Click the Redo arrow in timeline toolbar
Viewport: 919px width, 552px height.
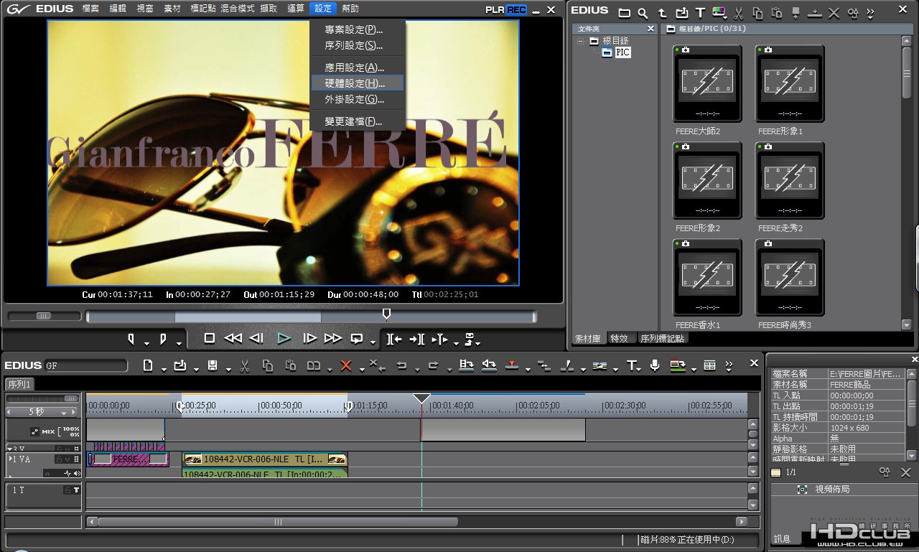(x=434, y=365)
